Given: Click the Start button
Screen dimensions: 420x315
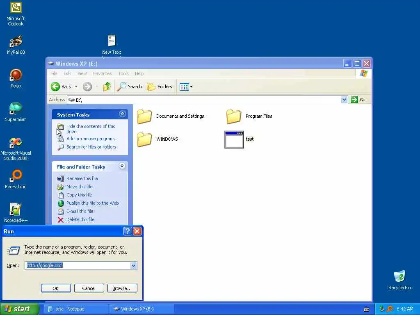Looking at the screenshot, I should pos(19,309).
